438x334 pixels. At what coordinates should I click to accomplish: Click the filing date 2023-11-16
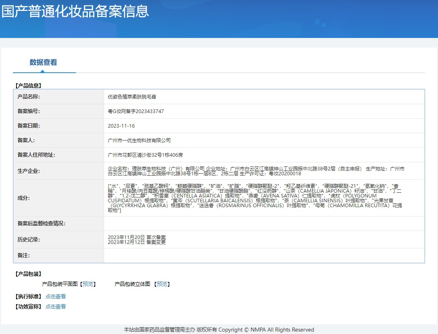[121, 126]
